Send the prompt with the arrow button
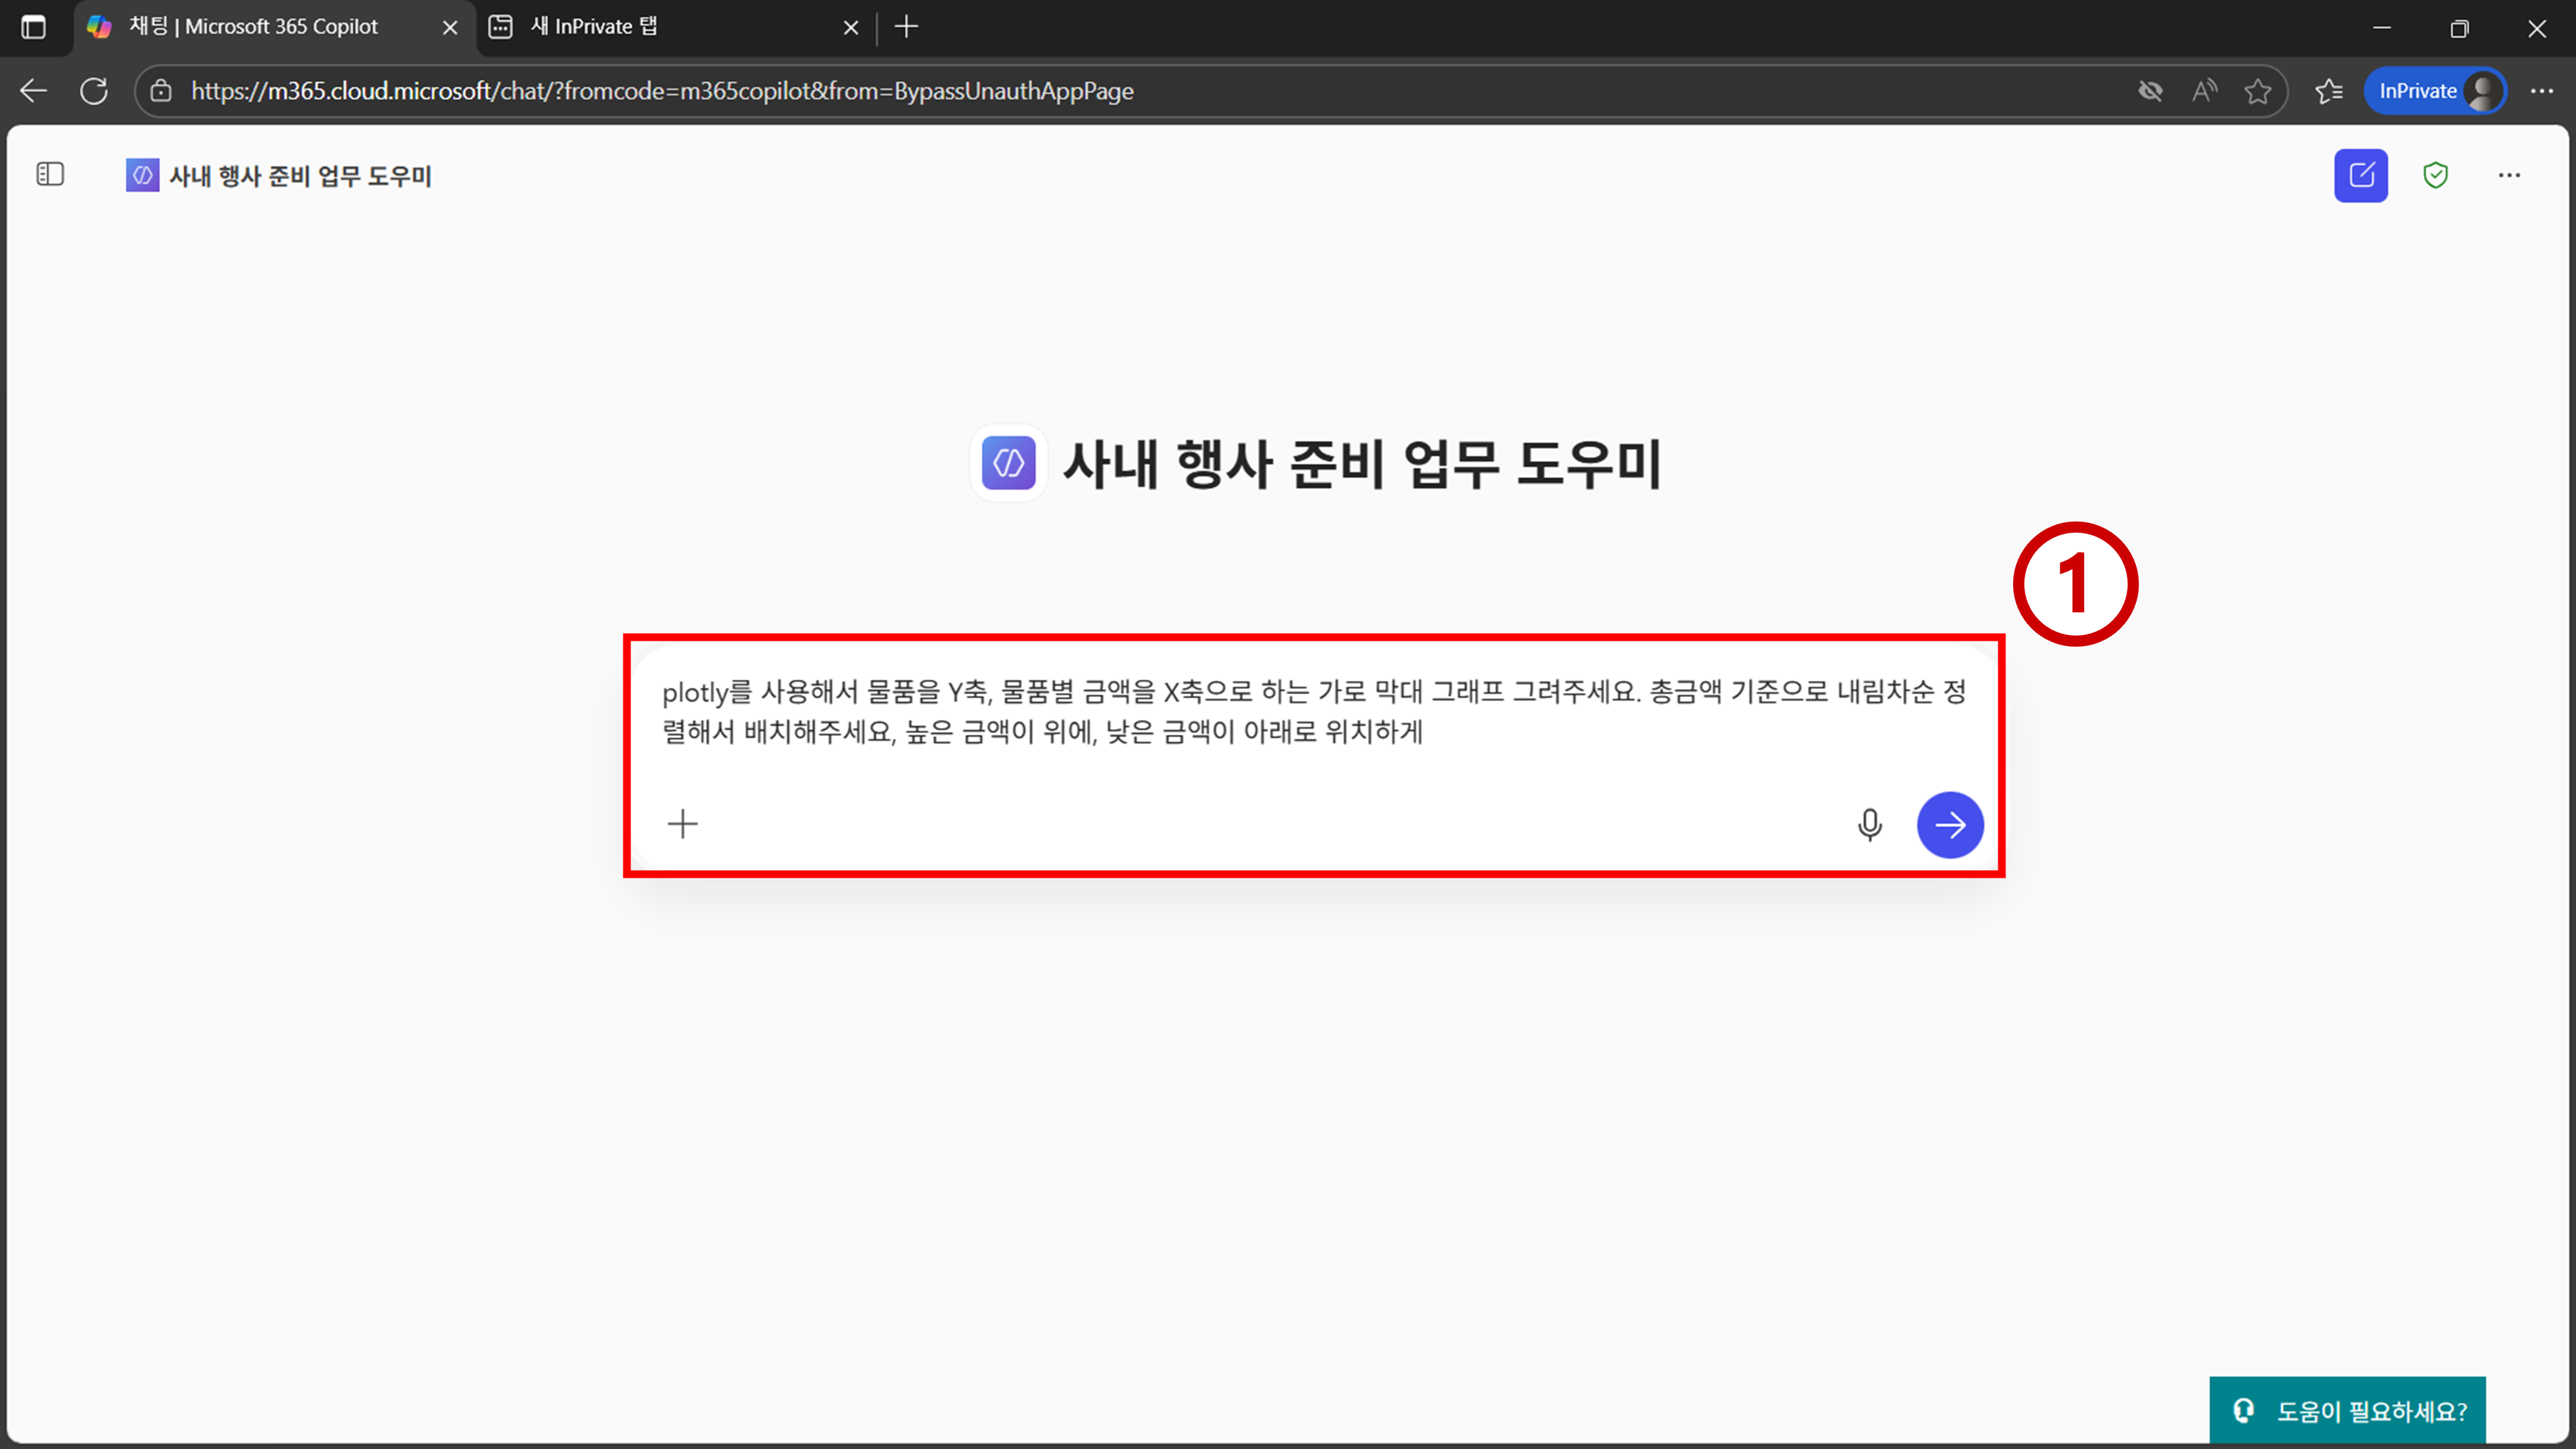The image size is (2576, 1449). point(1949,825)
